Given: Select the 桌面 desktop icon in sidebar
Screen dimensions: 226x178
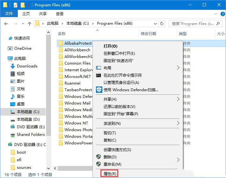Looking at the screenshot, I should click(13, 104).
